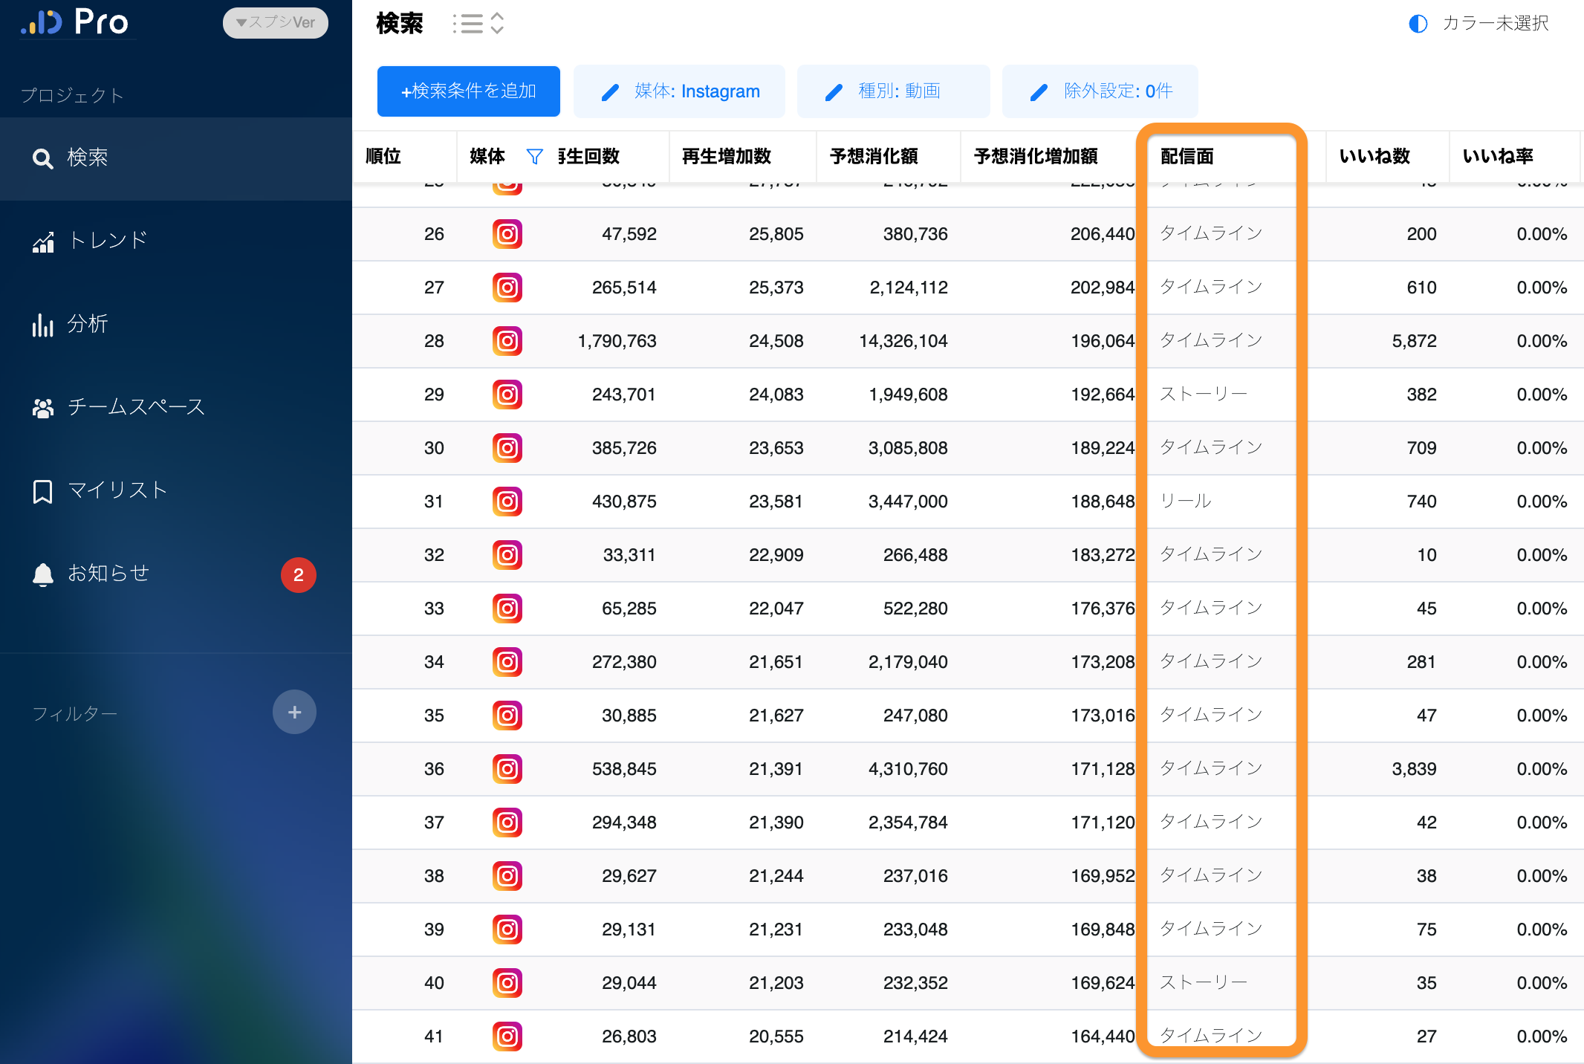Open the スプシVer version dropdown
This screenshot has height=1064, width=1584.
tap(275, 22)
